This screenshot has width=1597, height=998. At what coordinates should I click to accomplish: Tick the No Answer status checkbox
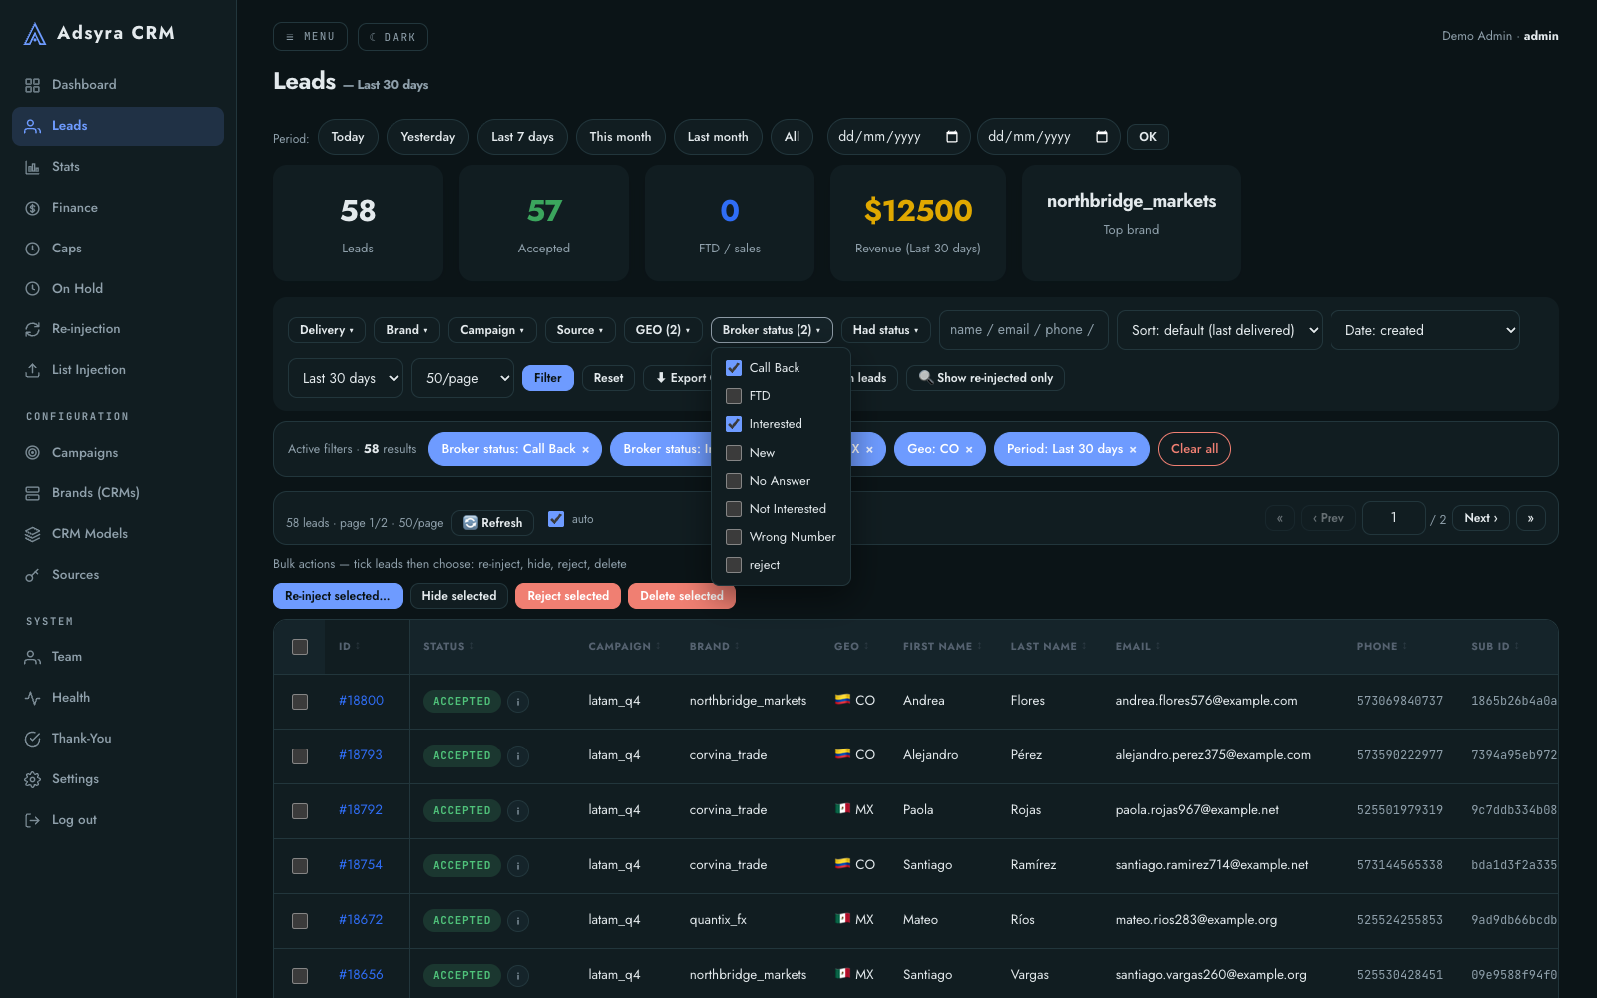click(734, 481)
